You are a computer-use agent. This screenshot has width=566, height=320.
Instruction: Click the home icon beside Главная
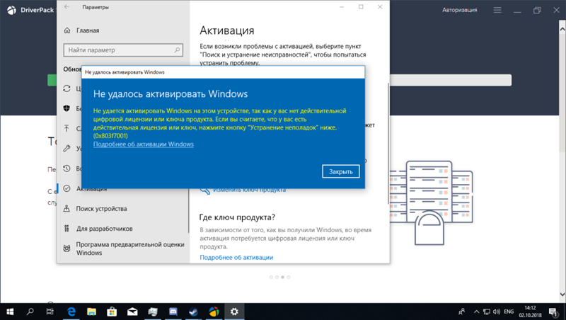pos(67,30)
